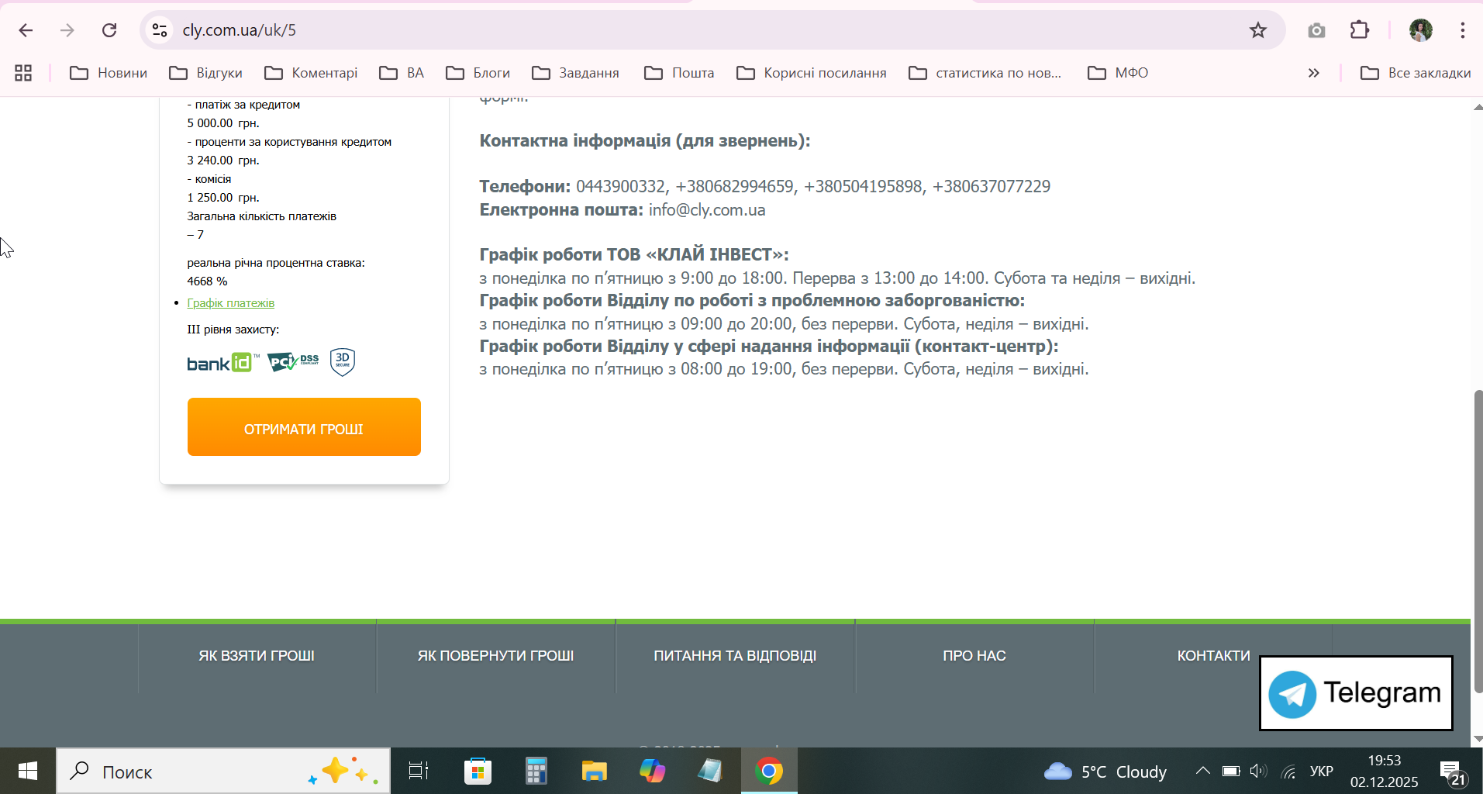This screenshot has width=1483, height=794.
Task: Check battery status in system tray
Action: click(x=1230, y=772)
